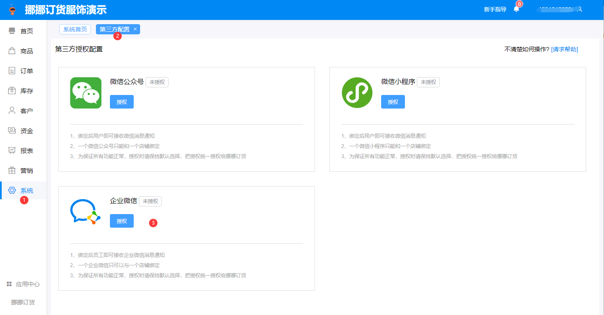Click the Enterprise WeChat logo

[x=85, y=212]
